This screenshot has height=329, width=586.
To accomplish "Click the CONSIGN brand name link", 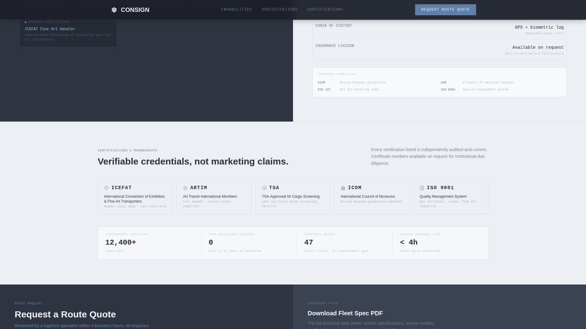I will 135,10.
